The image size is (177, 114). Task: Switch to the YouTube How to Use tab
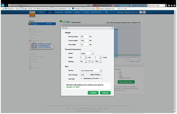click(103, 5)
